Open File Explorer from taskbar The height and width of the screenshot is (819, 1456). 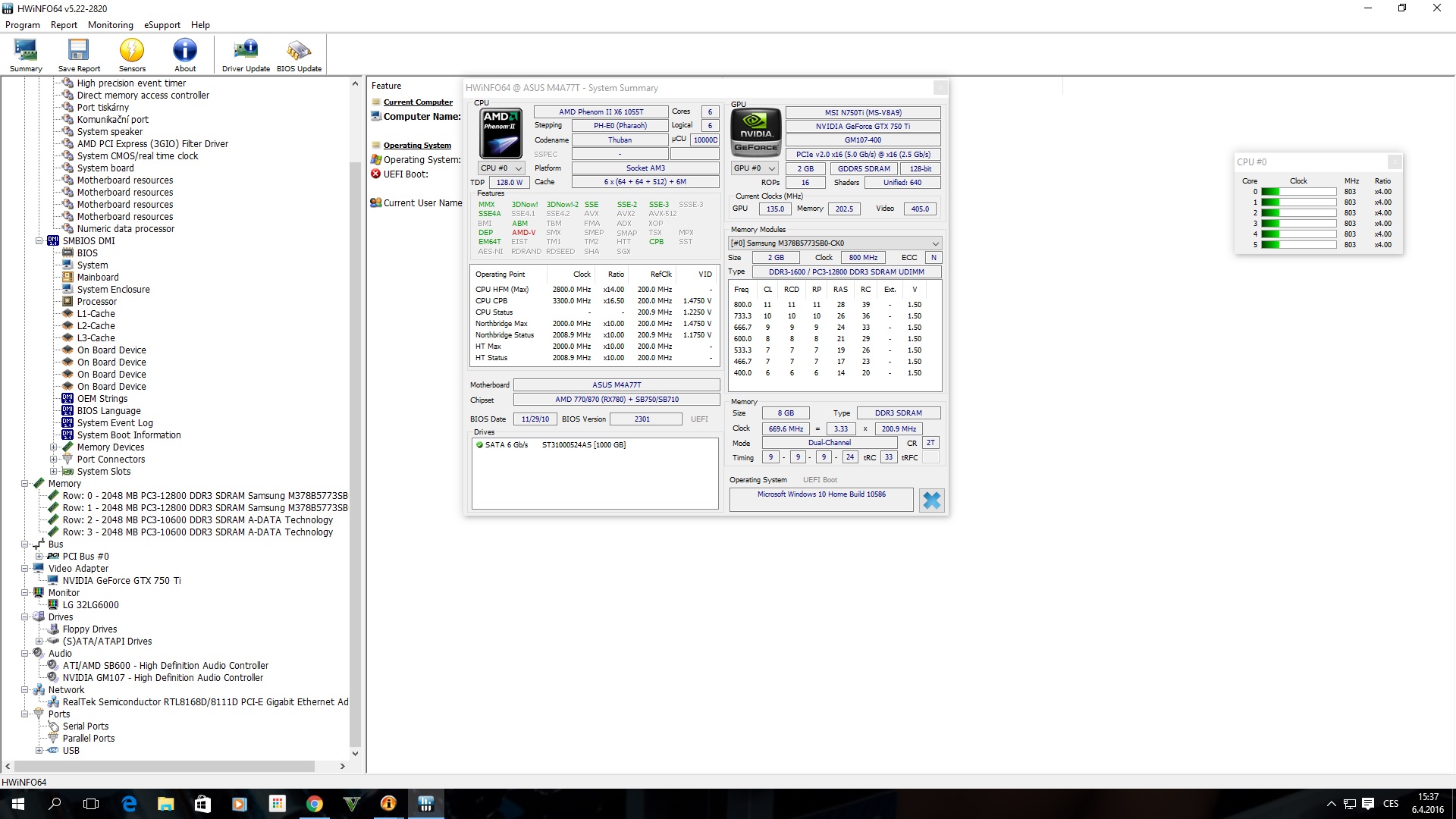tap(165, 804)
